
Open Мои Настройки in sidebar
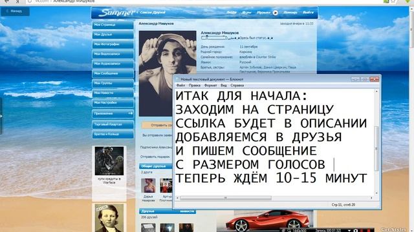(113, 102)
